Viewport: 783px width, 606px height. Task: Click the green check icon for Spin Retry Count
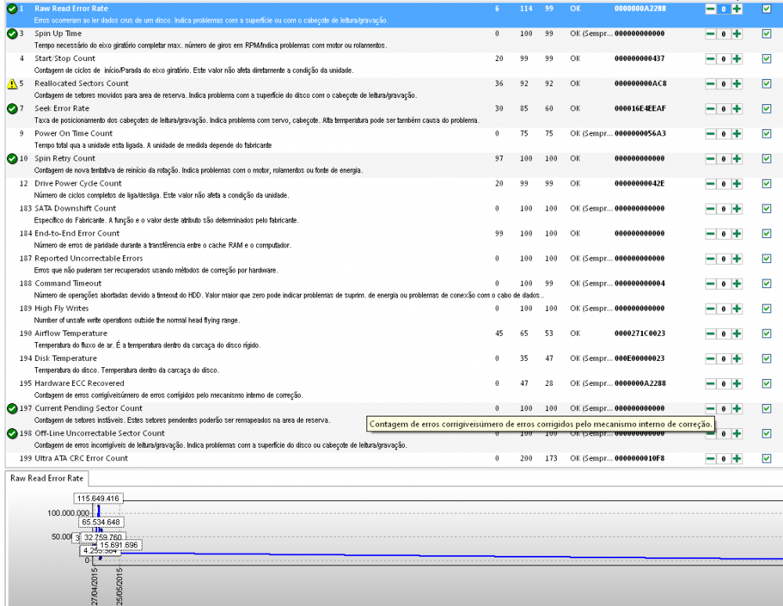[x=13, y=159]
